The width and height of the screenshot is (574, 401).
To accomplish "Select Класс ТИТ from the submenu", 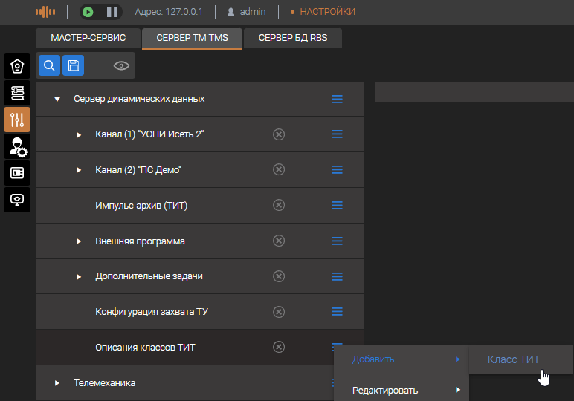I will pos(514,360).
